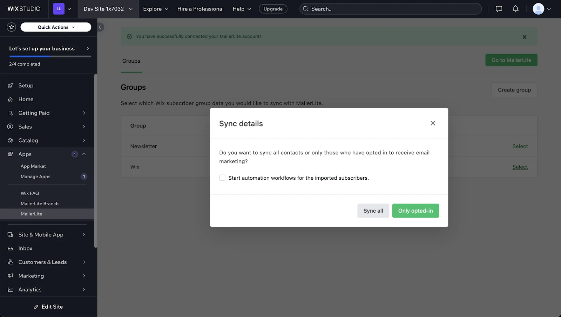
Task: Collapse the Apps section
Action: (84, 154)
